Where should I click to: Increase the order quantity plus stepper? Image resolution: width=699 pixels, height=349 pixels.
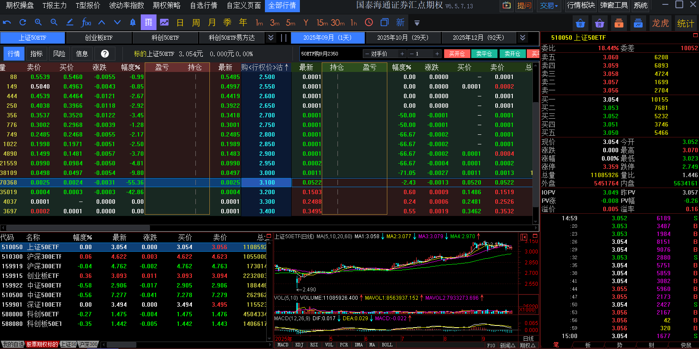pos(437,54)
